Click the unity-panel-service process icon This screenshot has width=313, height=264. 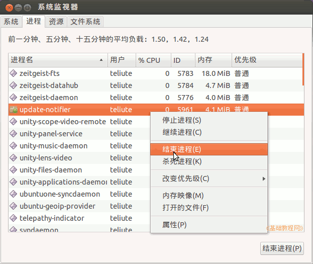[14, 134]
